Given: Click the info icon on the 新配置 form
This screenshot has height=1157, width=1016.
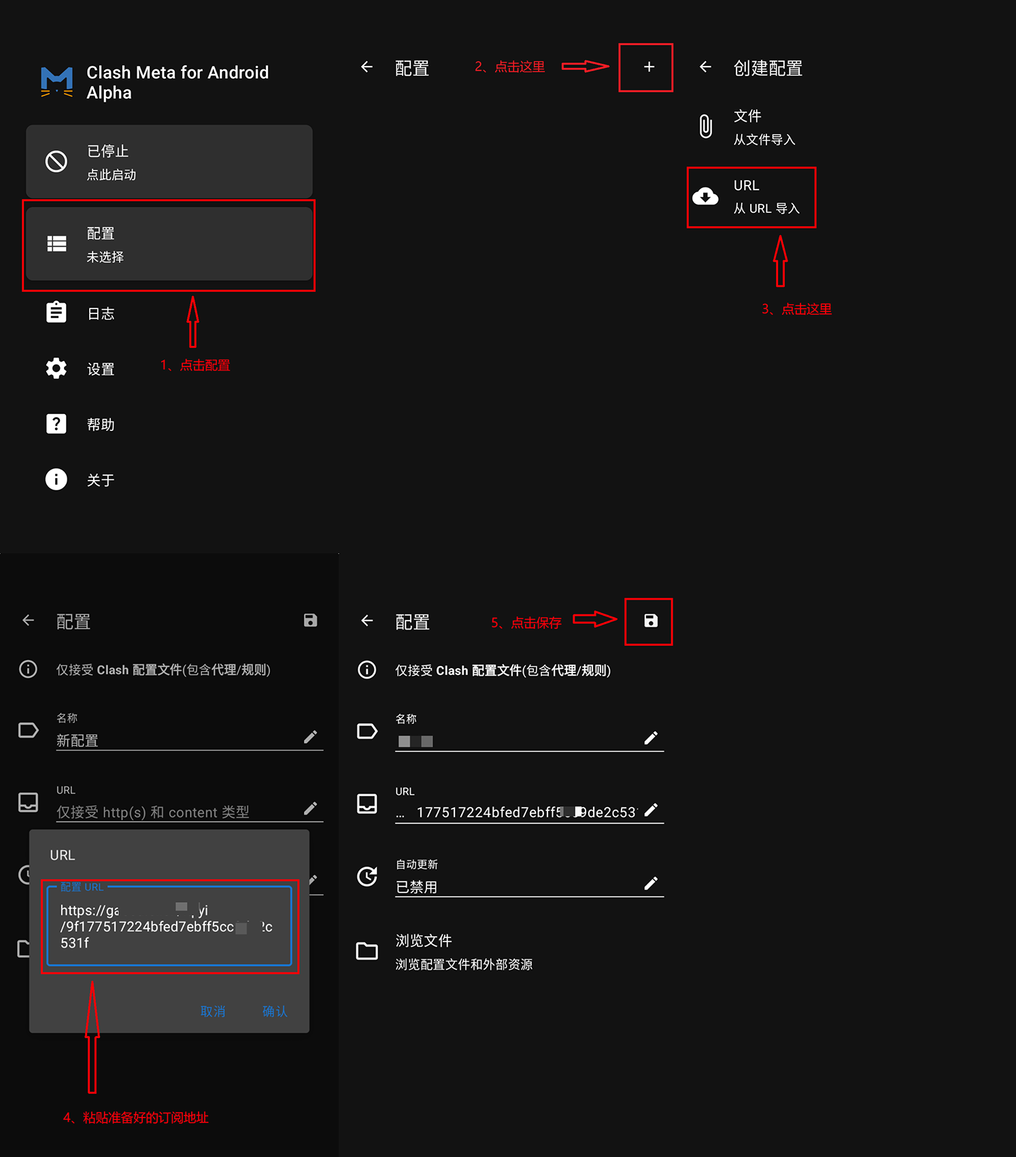Looking at the screenshot, I should pos(29,670).
